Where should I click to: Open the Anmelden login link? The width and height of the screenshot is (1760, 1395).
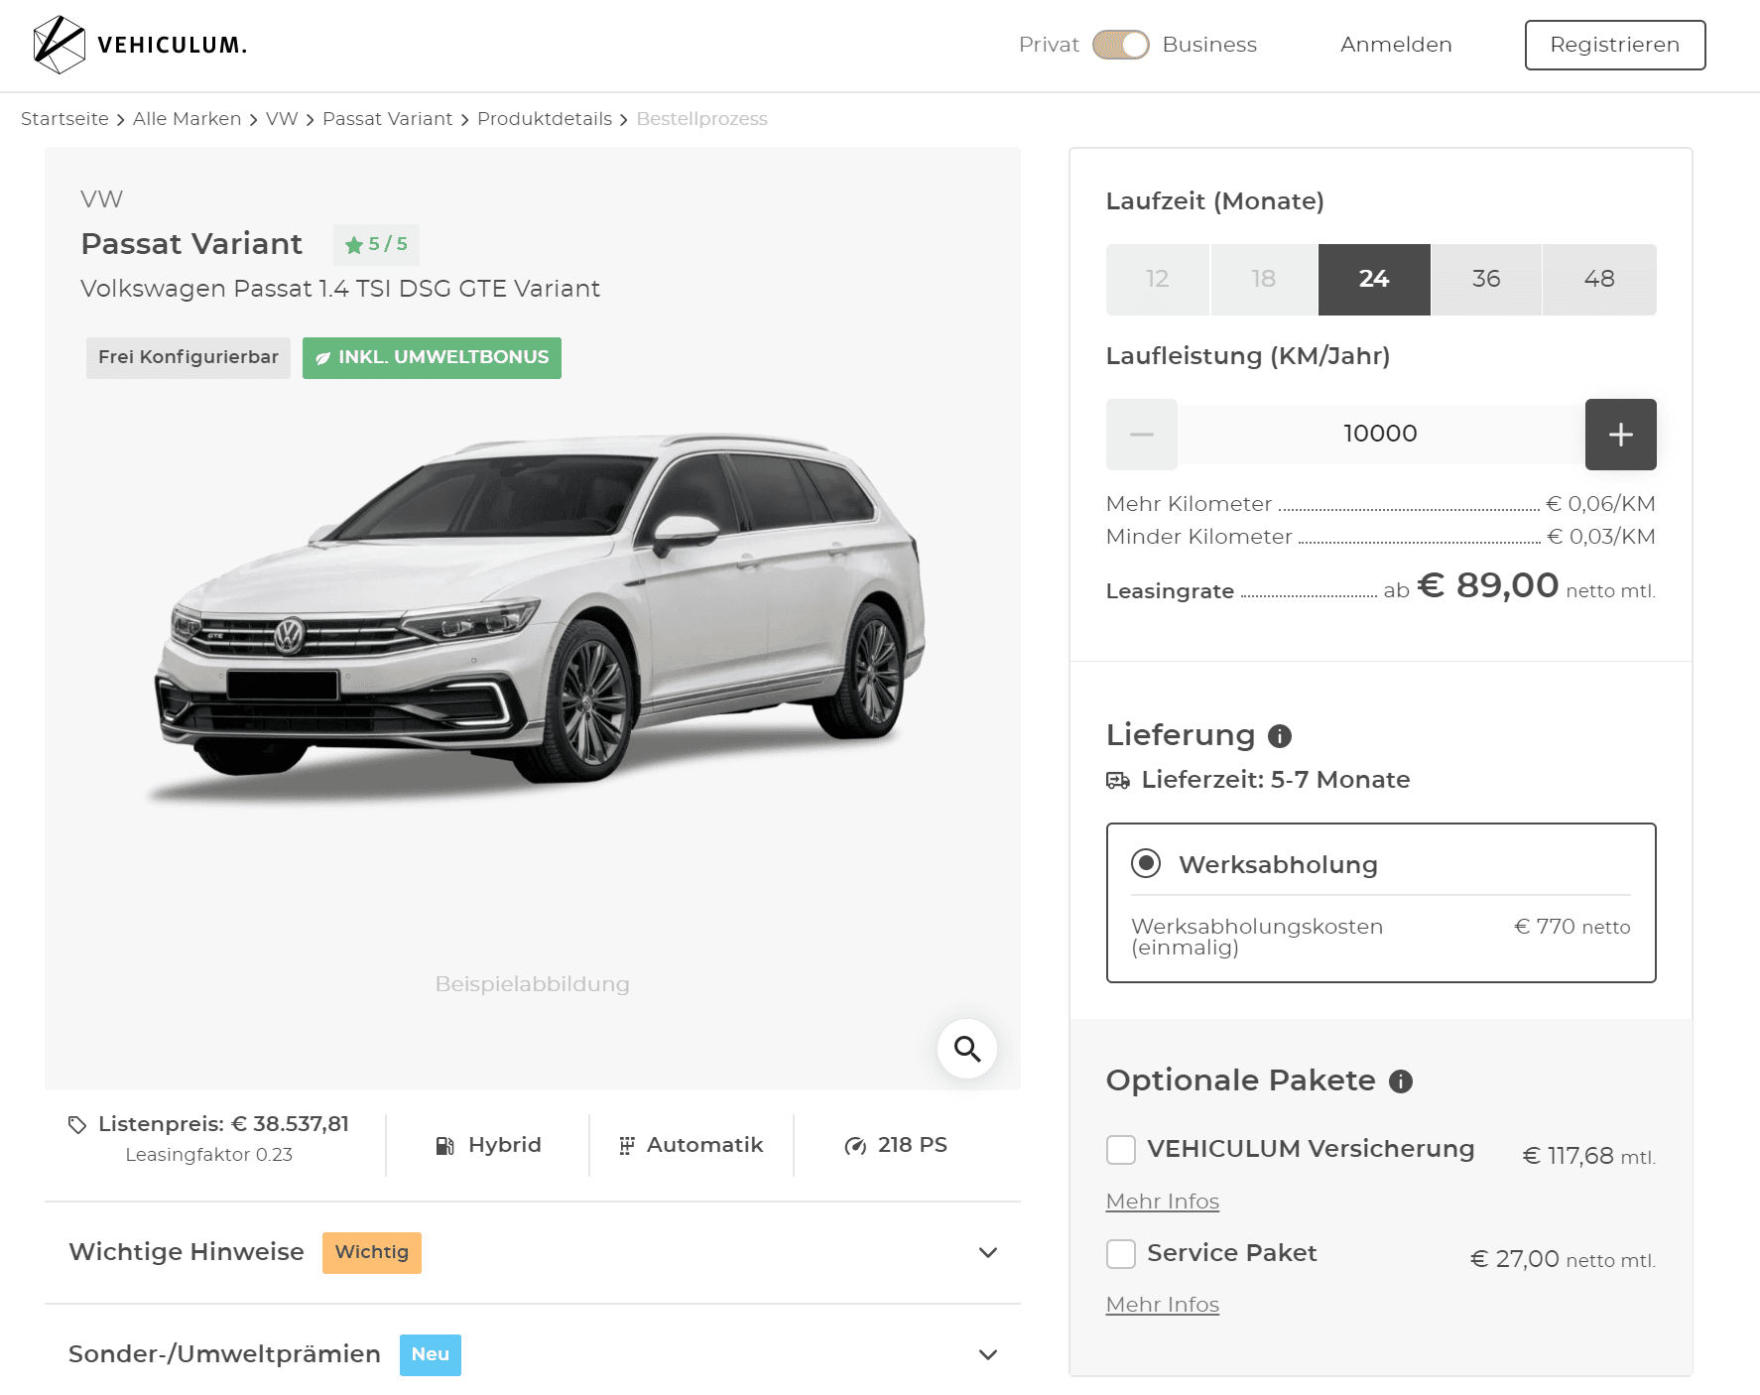point(1396,45)
